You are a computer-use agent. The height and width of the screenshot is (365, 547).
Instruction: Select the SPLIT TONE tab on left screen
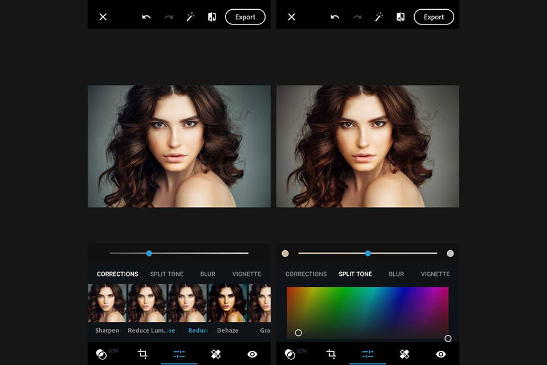166,274
